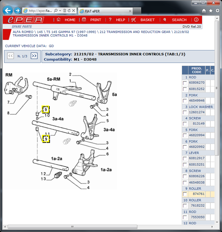Click the ePER logo
222x232 pixels.
click(x=26, y=20)
